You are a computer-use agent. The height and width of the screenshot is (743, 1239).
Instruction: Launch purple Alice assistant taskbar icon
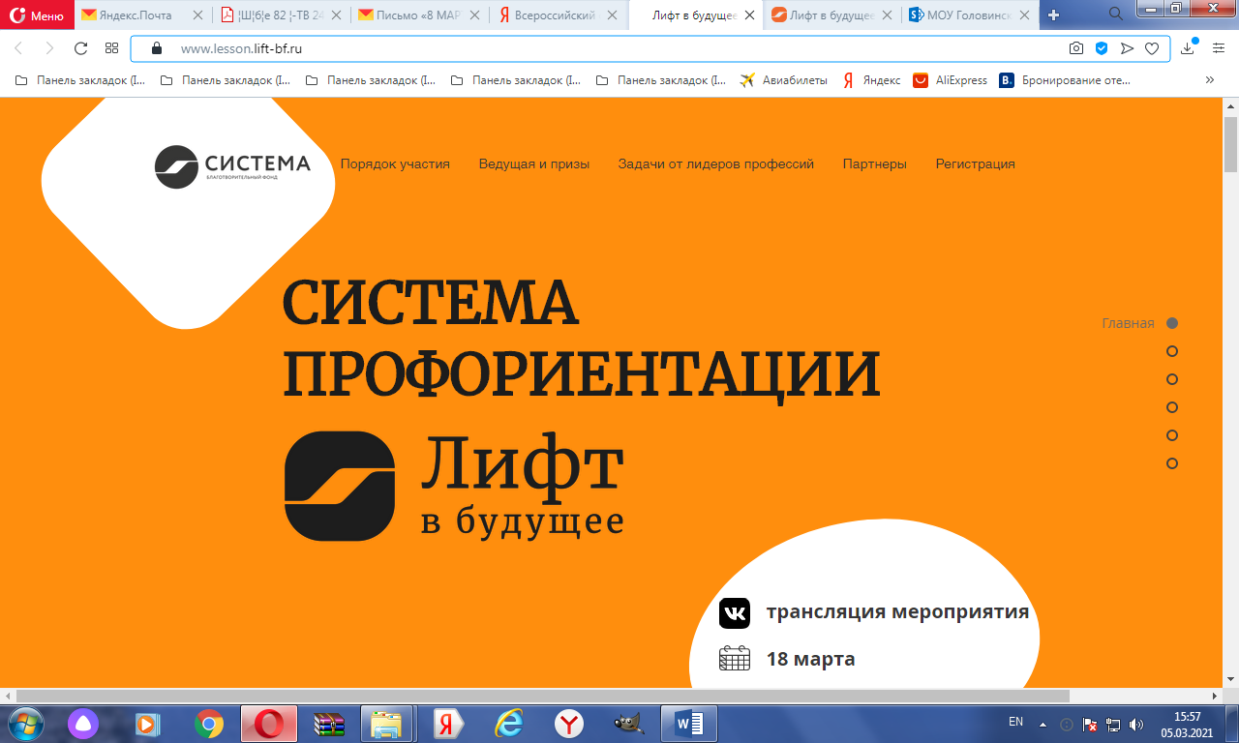coord(83,723)
